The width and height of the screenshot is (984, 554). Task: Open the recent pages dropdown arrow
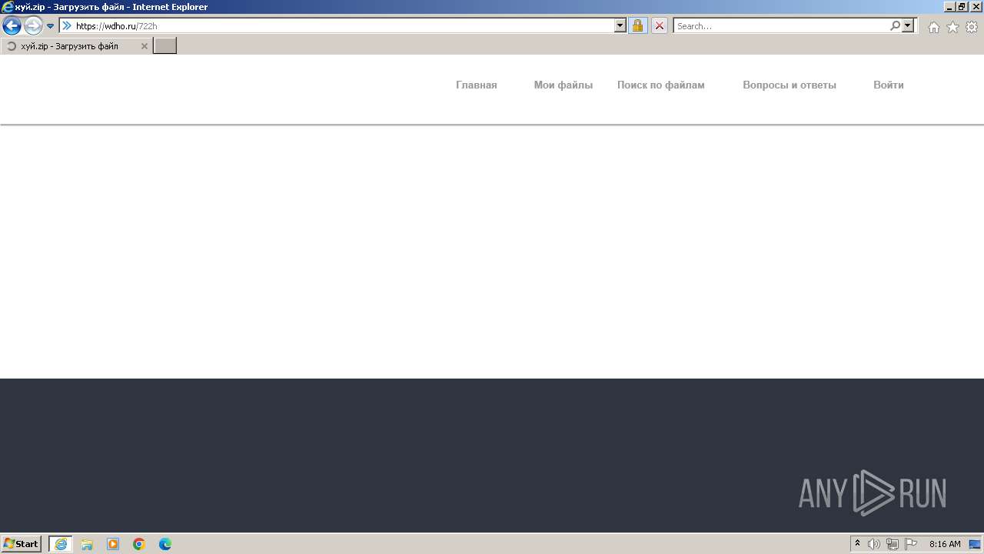pos(51,26)
